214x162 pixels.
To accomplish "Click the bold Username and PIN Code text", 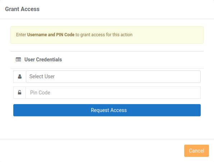I will (51, 35).
